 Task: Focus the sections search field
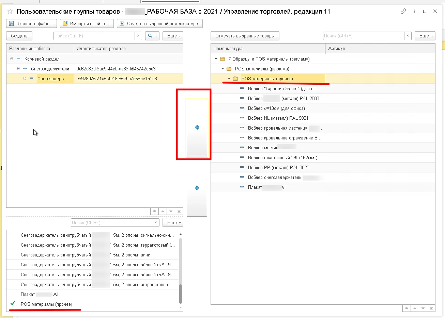pyautogui.click(x=94, y=36)
